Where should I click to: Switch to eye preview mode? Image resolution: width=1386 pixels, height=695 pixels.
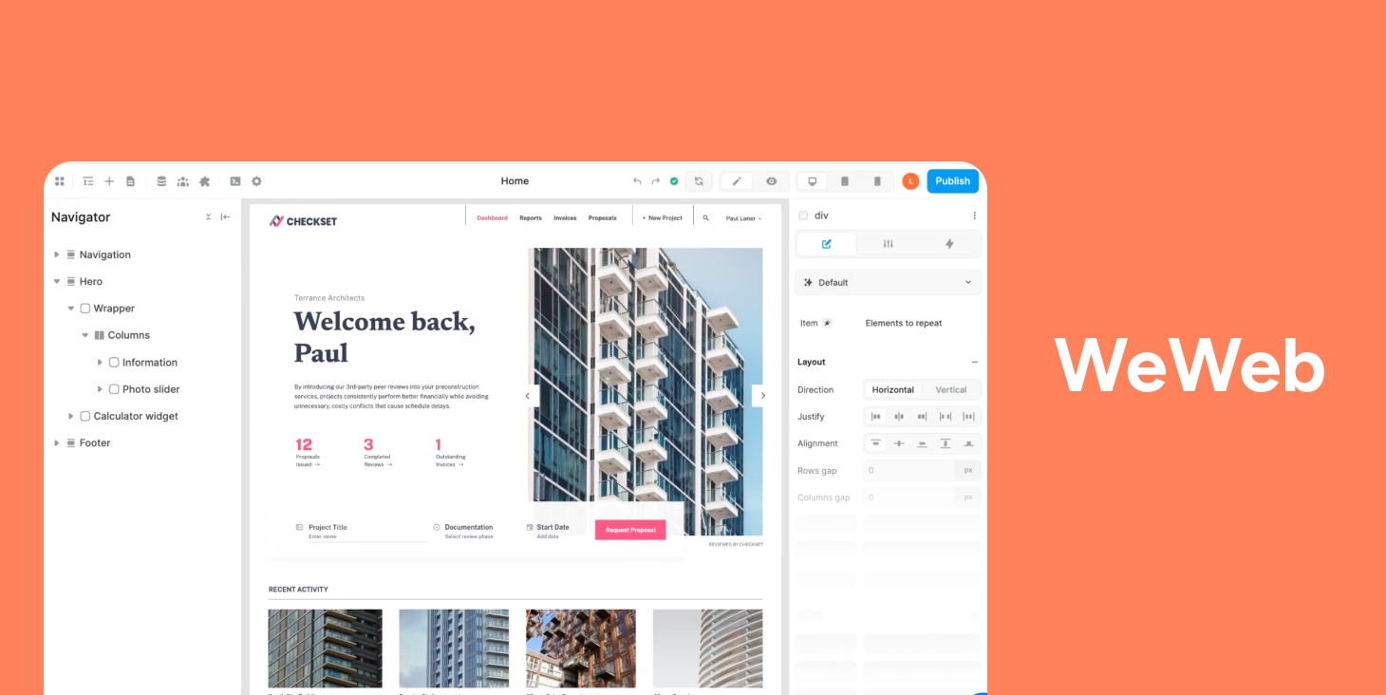(771, 180)
